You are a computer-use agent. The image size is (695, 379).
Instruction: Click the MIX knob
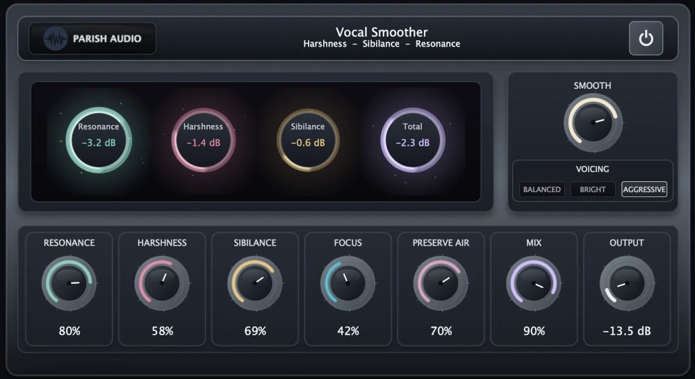(534, 283)
